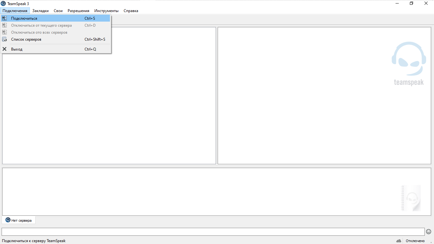Click the chat message input field
Screen dimensions: 434x244
(213, 232)
